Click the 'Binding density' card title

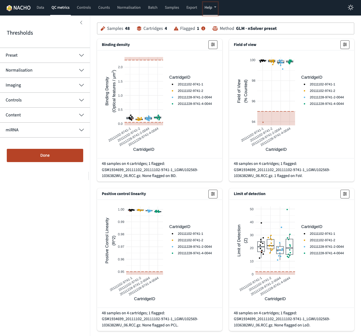pos(116,45)
